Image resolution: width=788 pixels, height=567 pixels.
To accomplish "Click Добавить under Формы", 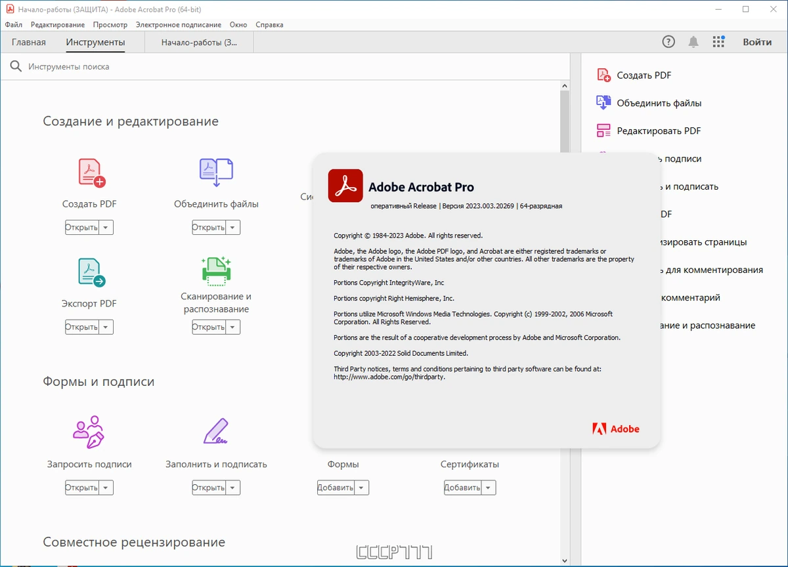I will click(336, 488).
